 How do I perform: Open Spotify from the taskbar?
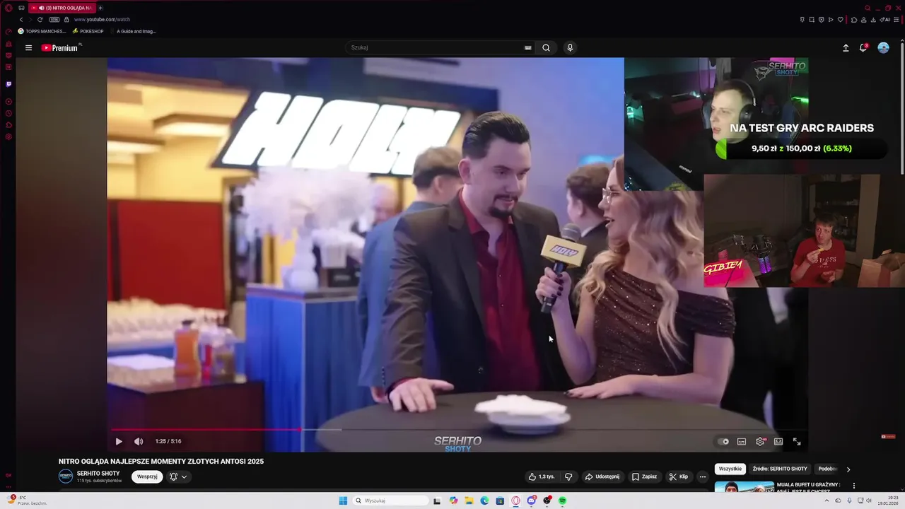click(562, 501)
